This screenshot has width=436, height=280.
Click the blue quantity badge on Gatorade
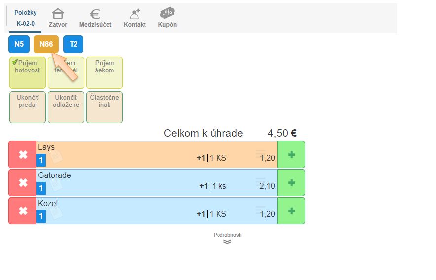(41, 188)
